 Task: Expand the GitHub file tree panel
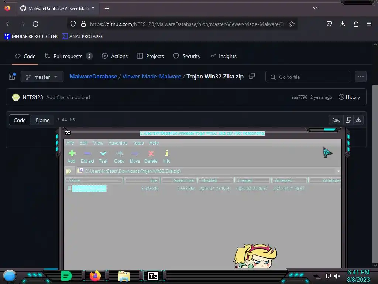tap(12, 77)
